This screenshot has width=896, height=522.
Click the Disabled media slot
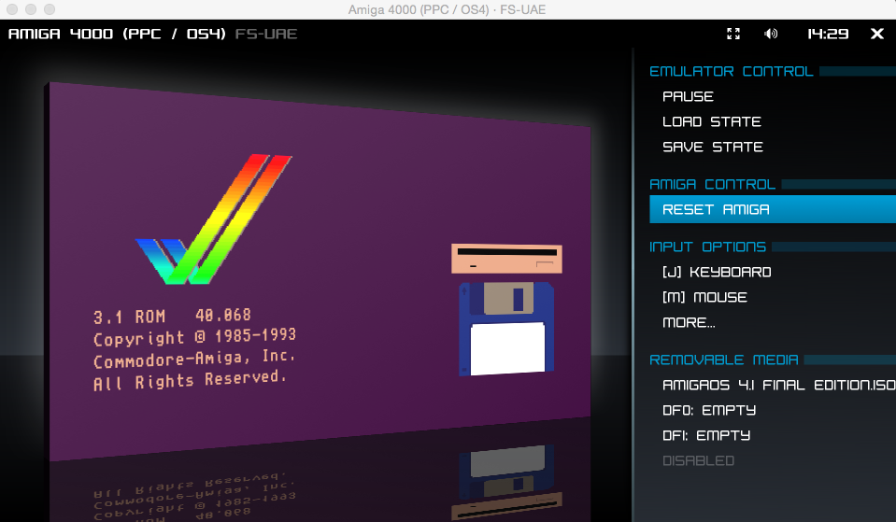click(x=698, y=460)
